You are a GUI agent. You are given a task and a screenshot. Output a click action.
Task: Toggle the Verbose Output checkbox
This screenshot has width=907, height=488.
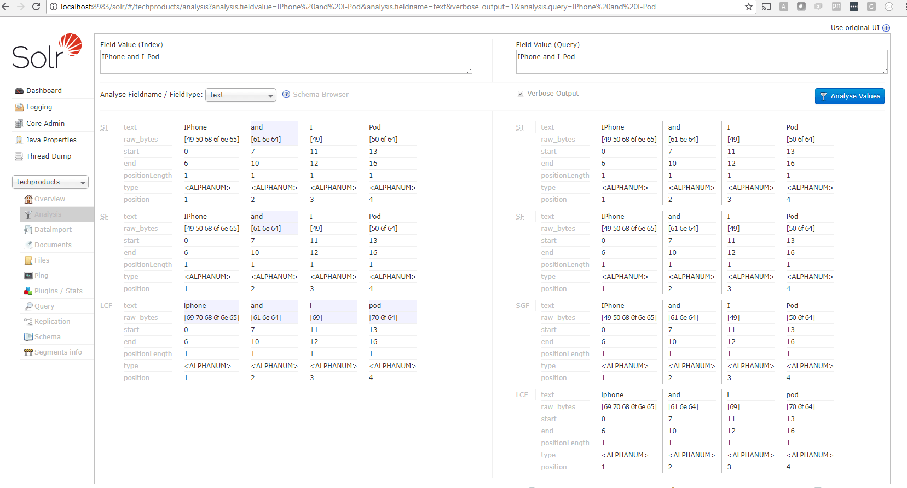(521, 94)
